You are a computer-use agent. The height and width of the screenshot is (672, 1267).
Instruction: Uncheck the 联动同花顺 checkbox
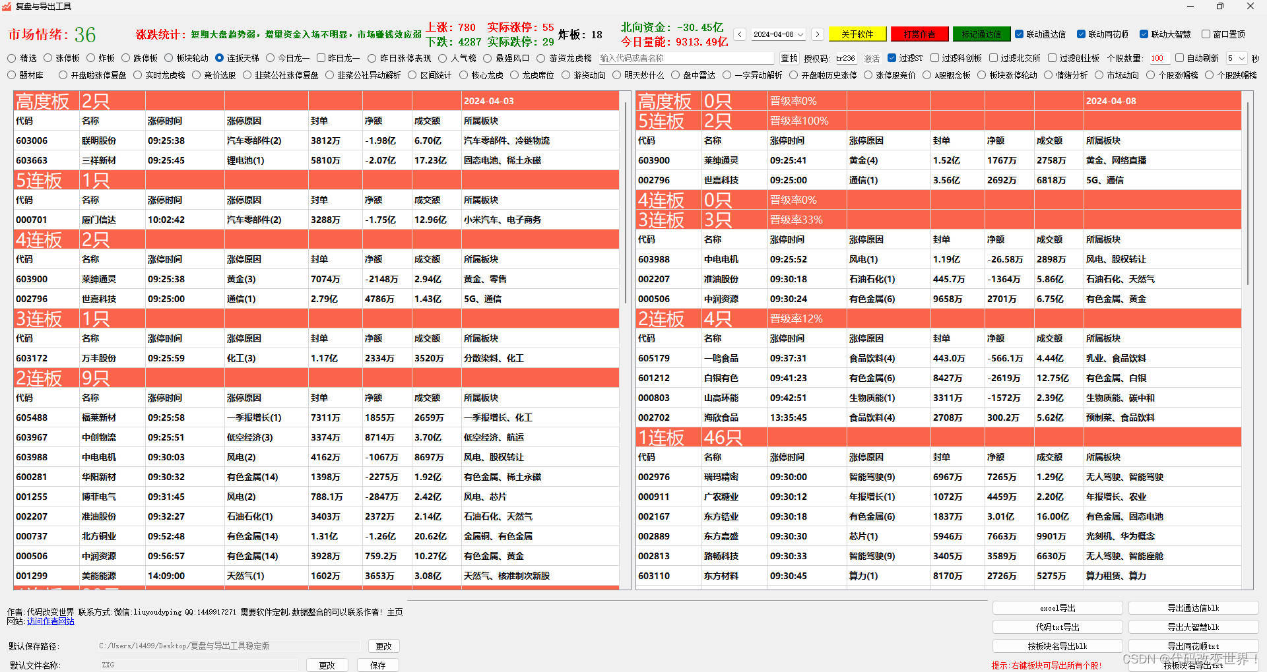click(1081, 34)
